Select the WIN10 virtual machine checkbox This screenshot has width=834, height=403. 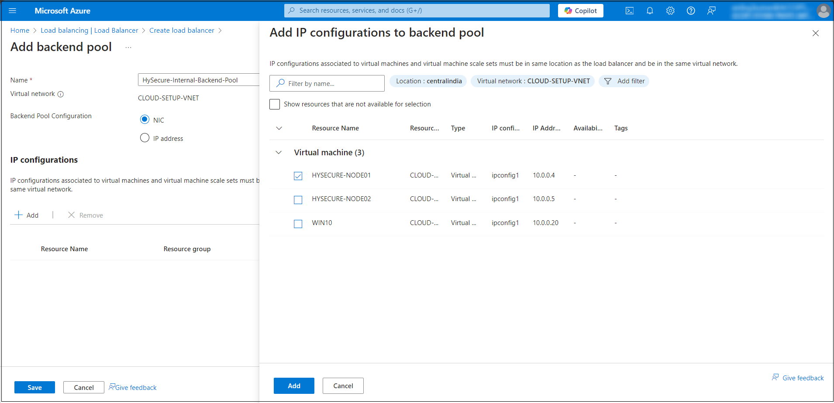coord(298,224)
